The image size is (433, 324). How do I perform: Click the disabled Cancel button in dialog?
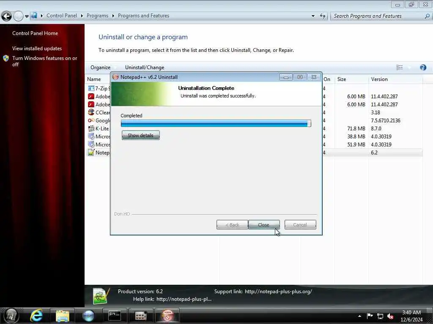300,225
